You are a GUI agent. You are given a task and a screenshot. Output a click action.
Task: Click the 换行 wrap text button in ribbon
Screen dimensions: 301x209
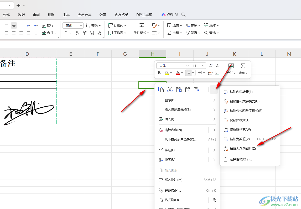[x=48, y=25]
